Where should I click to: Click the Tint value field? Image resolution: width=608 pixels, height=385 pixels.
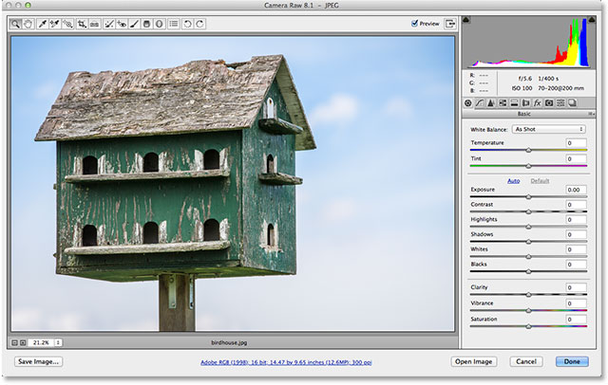click(x=576, y=159)
